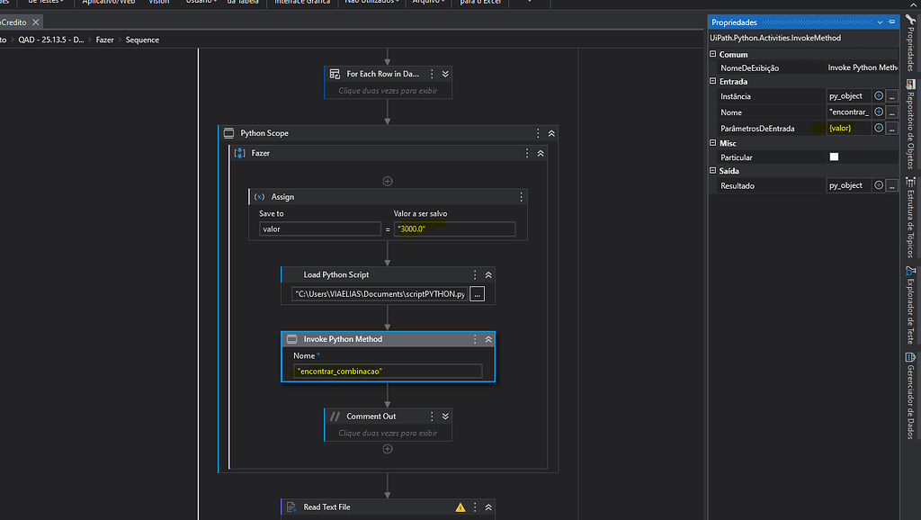Open the Gerenciador de Dados side tab
The height and width of the screenshot is (520, 921).
point(910,396)
